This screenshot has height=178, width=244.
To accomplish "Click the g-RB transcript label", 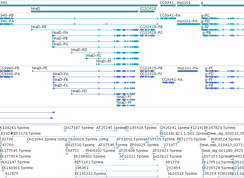I will coord(207,32).
